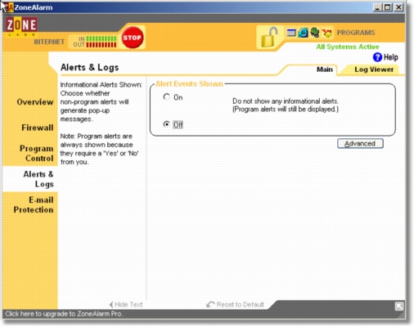Click the All Systems Active status text
This screenshot has height=327, width=414.
pyautogui.click(x=348, y=47)
